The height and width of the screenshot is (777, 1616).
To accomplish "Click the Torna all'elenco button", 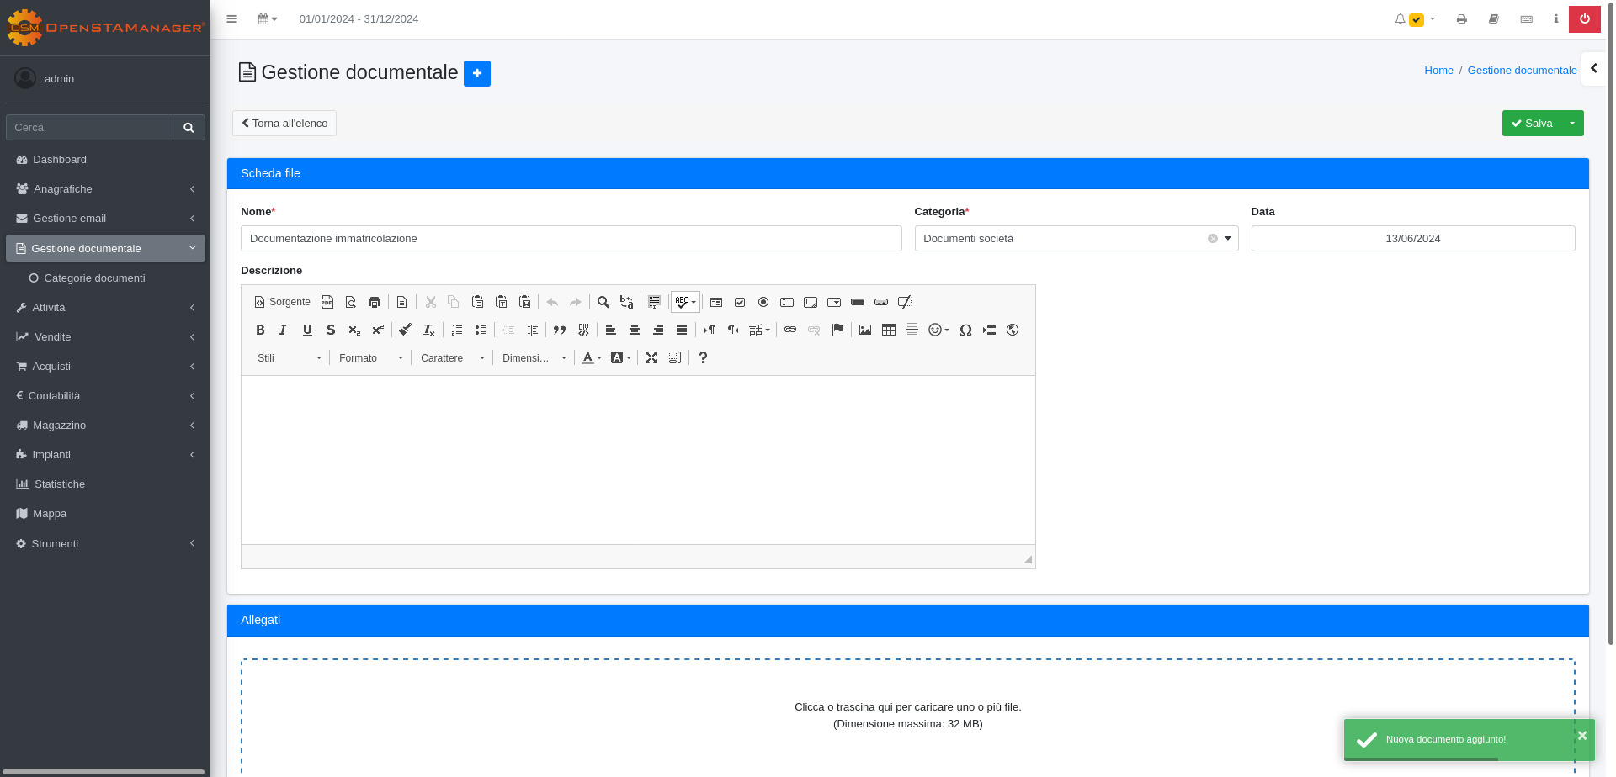I will (284, 123).
